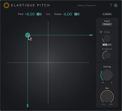Click the Wet label under Mix

coord(111,104)
